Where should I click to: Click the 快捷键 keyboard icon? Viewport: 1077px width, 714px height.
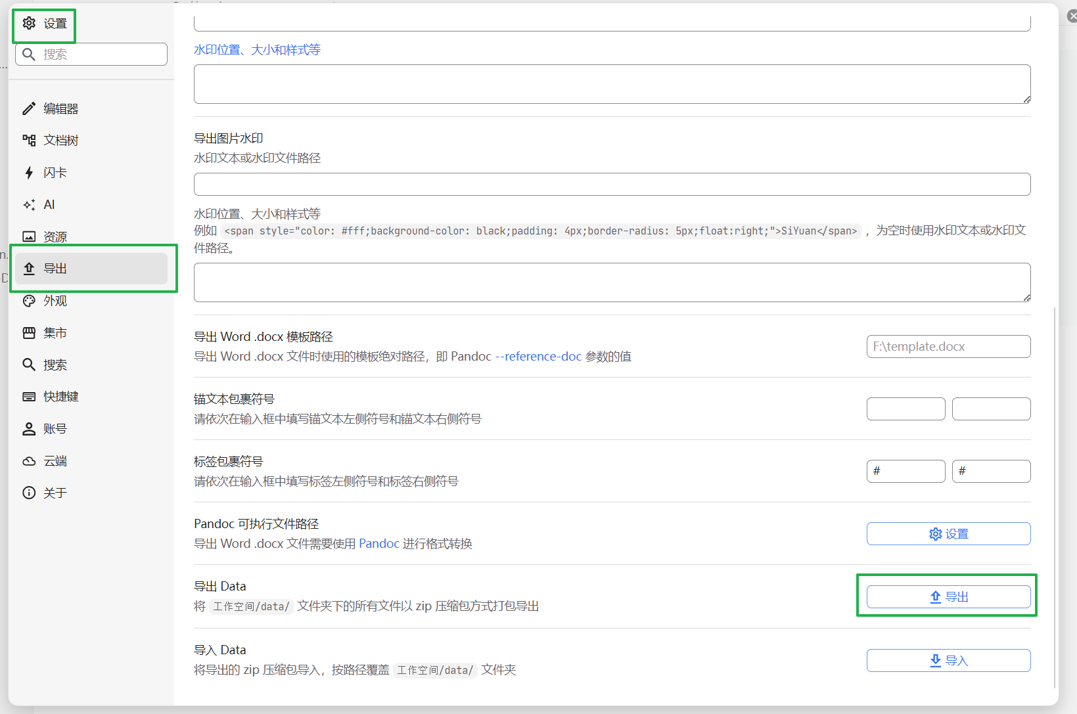(29, 397)
